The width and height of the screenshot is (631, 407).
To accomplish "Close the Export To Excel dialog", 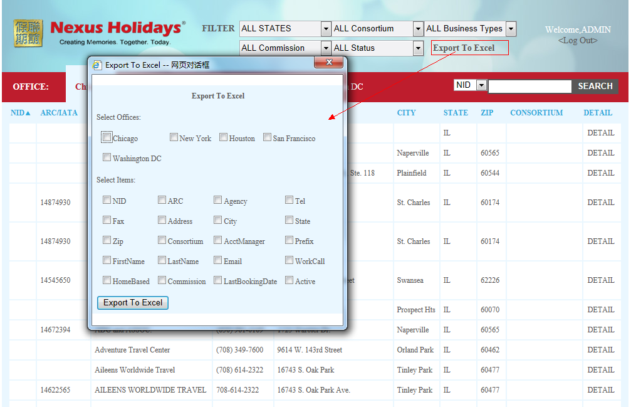I will pyautogui.click(x=329, y=62).
